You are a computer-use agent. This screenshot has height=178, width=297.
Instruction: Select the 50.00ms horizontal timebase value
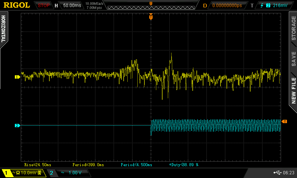tap(72, 6)
